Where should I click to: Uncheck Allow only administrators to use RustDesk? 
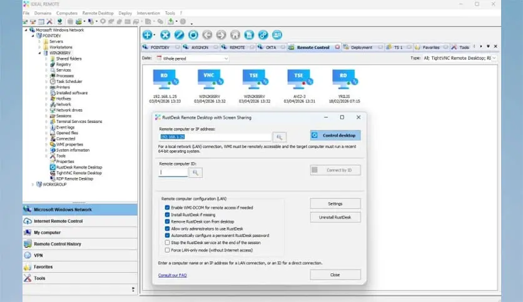click(x=167, y=228)
